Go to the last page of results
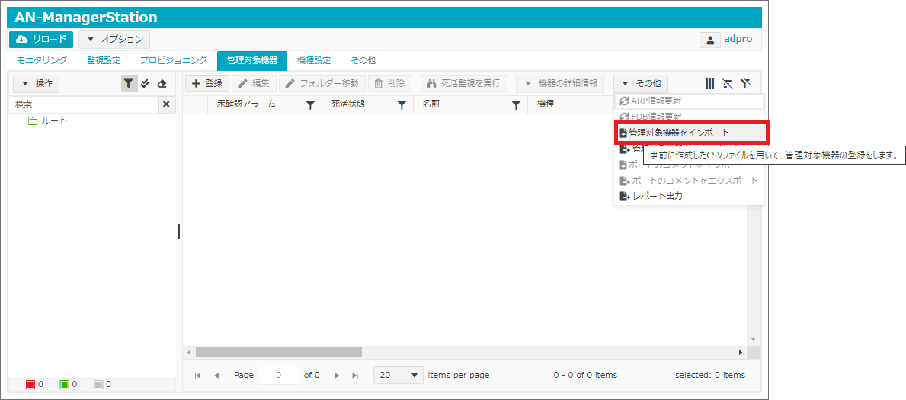This screenshot has height=400, width=906. tap(355, 375)
